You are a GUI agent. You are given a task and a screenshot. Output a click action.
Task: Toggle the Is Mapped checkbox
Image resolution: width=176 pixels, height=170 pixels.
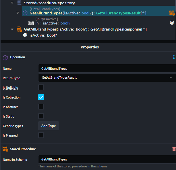41,135
